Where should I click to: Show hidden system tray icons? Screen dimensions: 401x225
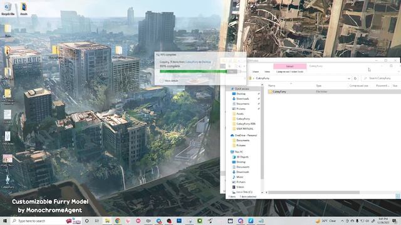pyautogui.click(x=342, y=221)
